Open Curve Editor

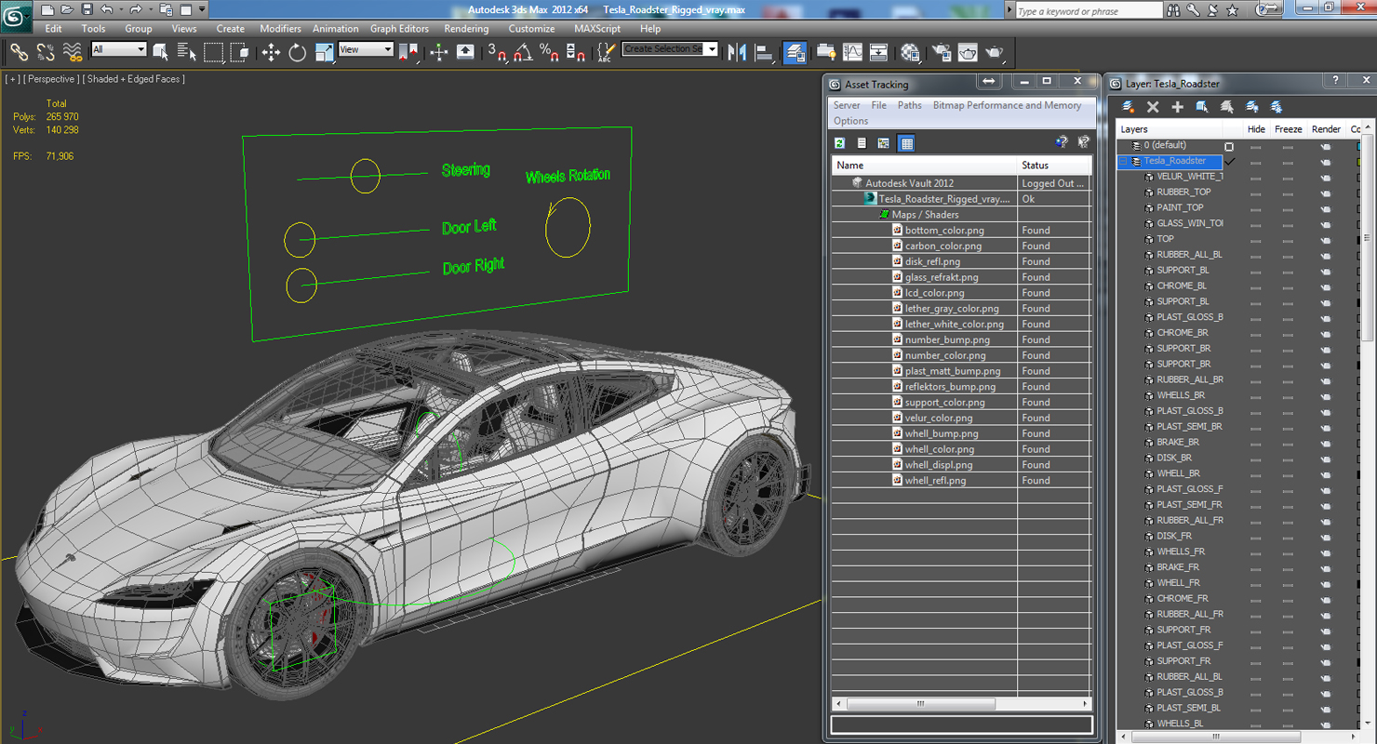click(x=852, y=52)
